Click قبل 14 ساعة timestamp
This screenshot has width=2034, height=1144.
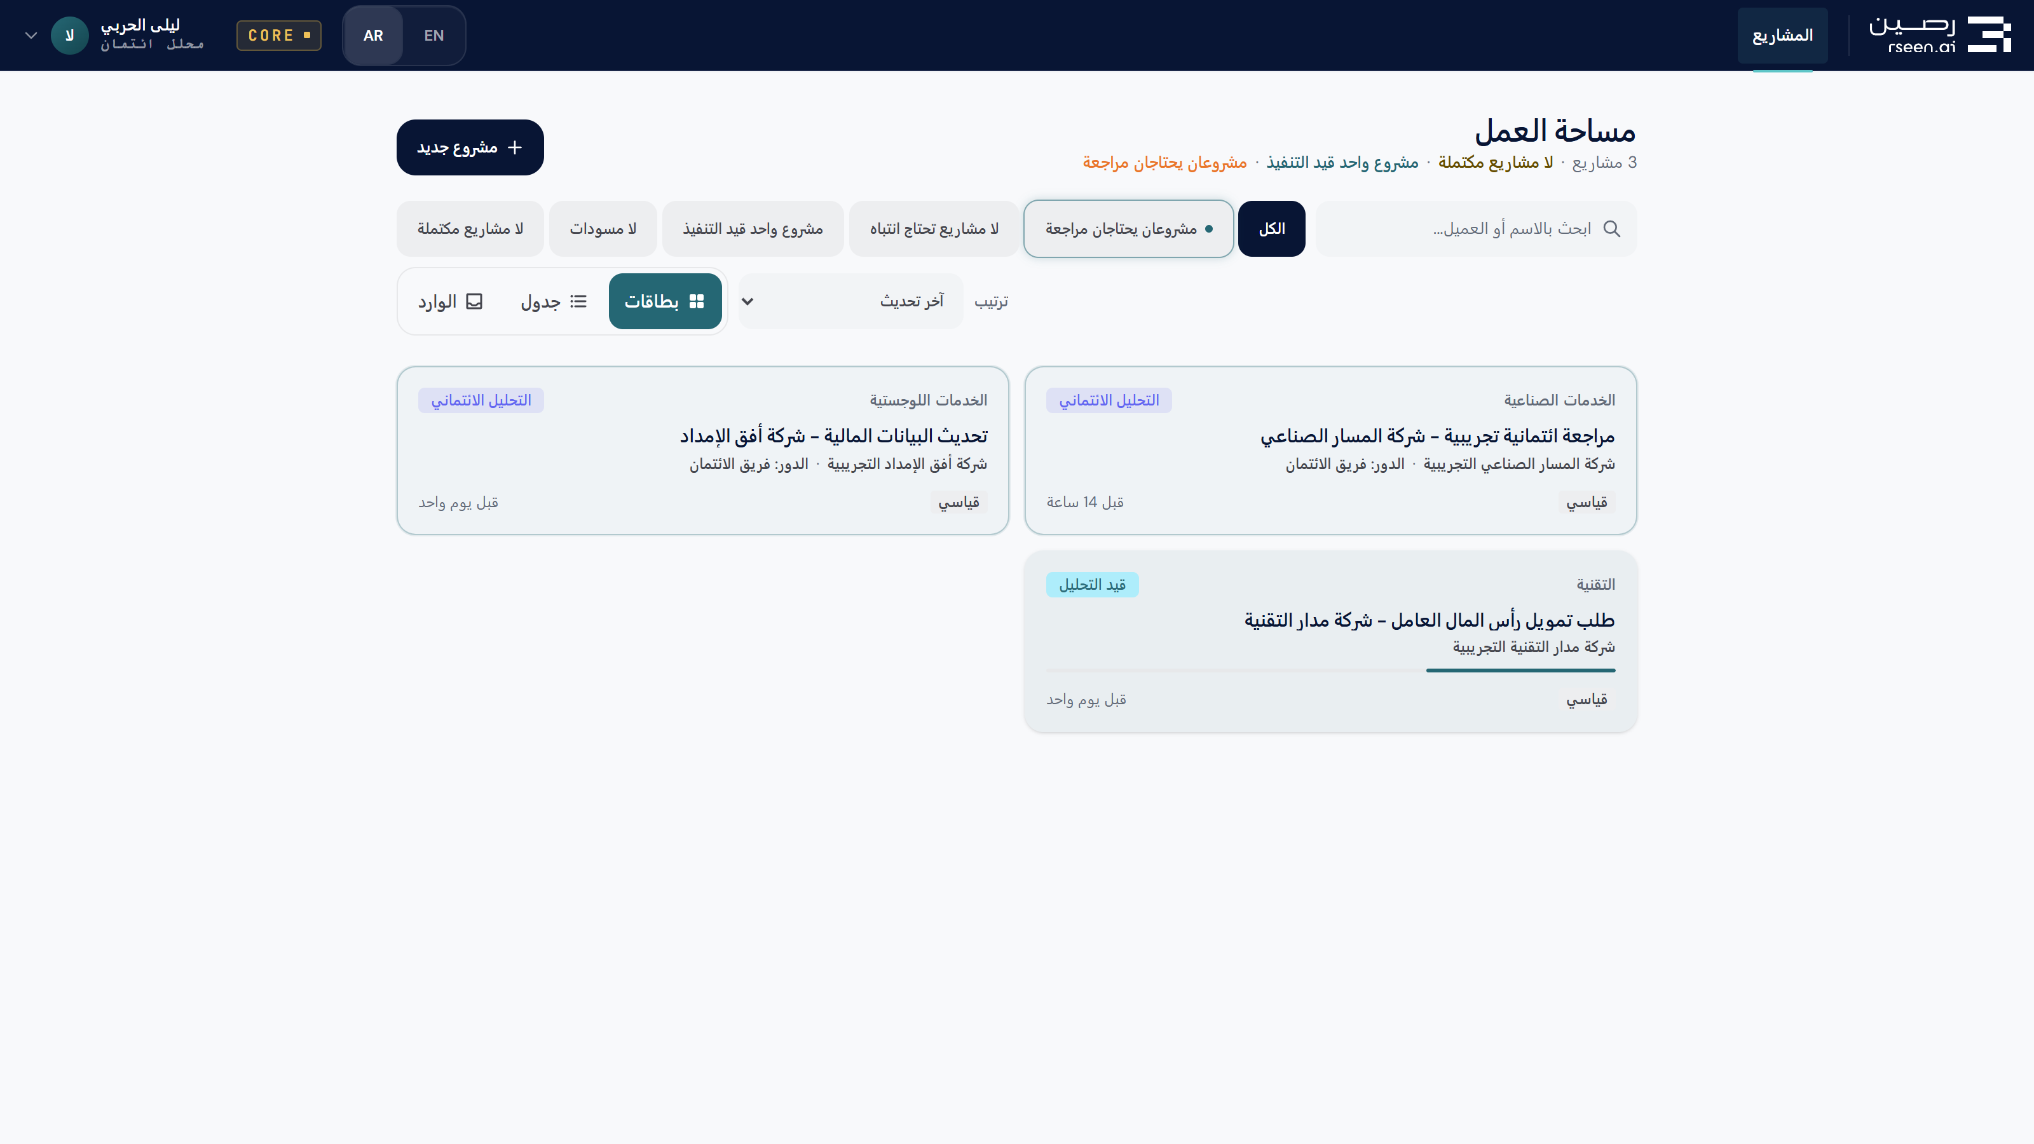point(1085,502)
